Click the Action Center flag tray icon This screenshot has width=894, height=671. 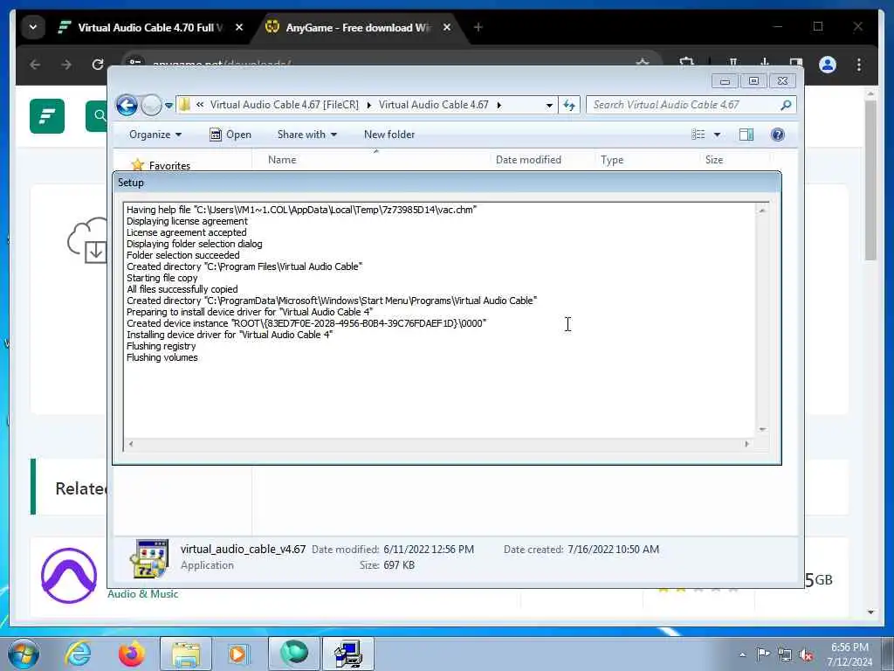pos(763,654)
